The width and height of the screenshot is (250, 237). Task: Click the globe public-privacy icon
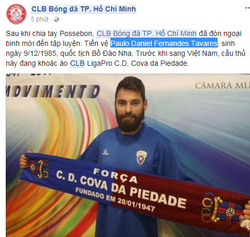coord(56,19)
